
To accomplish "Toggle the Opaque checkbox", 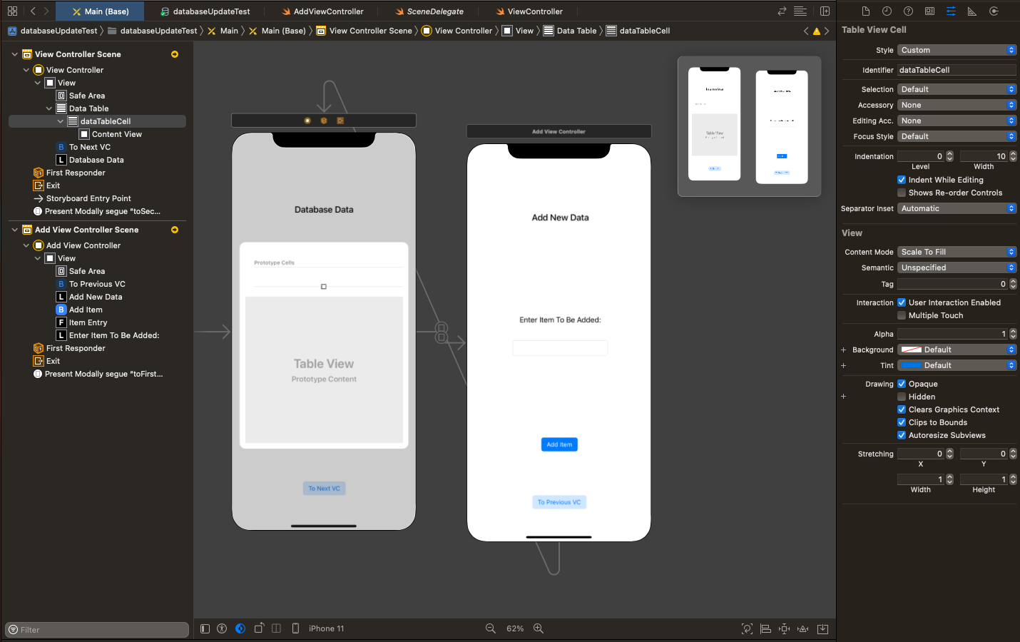I will coord(902,384).
